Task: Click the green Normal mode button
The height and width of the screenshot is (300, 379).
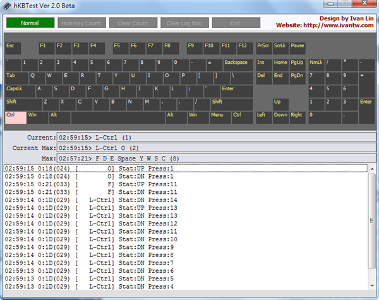Action: coord(30,23)
